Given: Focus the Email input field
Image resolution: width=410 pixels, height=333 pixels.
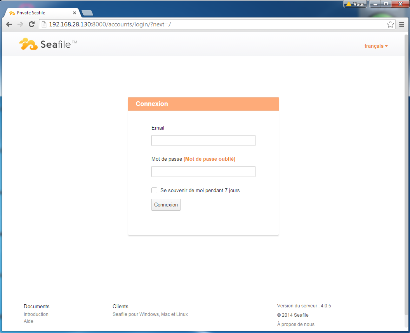Looking at the screenshot, I should point(203,140).
